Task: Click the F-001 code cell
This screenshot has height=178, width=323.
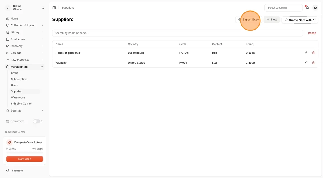Action: [x=183, y=63]
